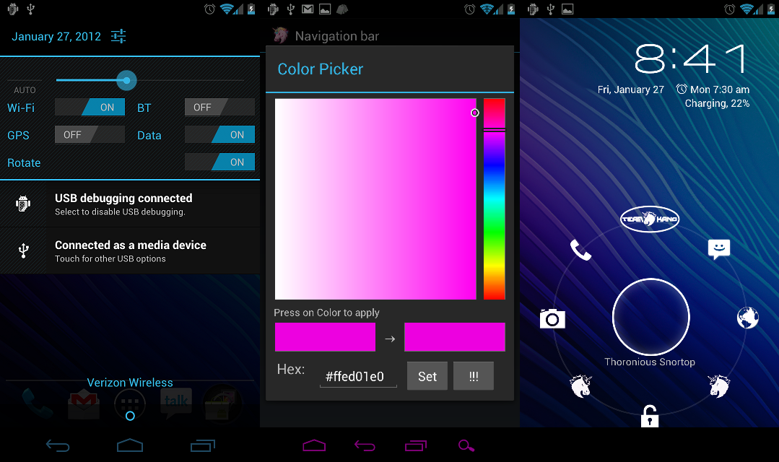Tap the USB debugging android icon
The height and width of the screenshot is (462, 779).
pyautogui.click(x=23, y=204)
